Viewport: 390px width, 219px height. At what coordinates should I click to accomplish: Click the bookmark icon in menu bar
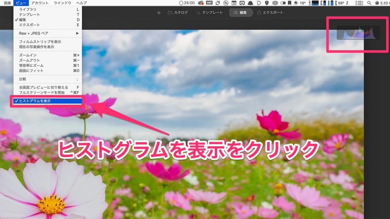(x=289, y=3)
